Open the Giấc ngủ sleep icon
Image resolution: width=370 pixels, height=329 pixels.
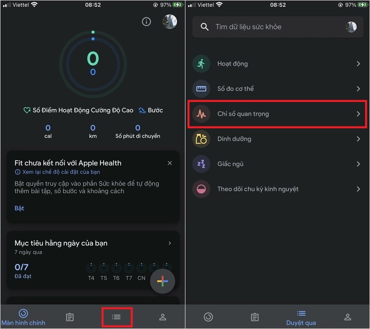201,164
